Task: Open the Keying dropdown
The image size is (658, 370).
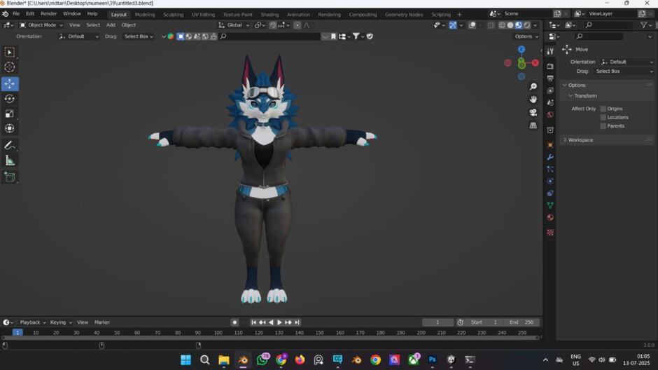Action: click(x=61, y=322)
